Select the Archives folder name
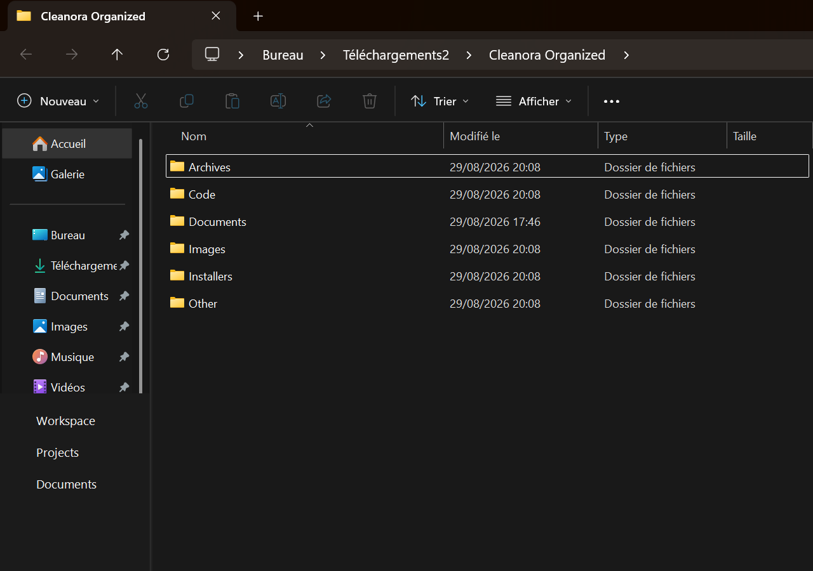The image size is (813, 571). (x=210, y=167)
